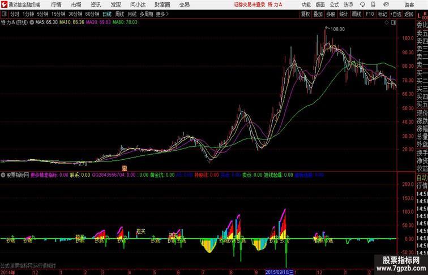Viewport: 428px width, 275px height.
Task: Click the red L icon
Action: coord(420,16)
